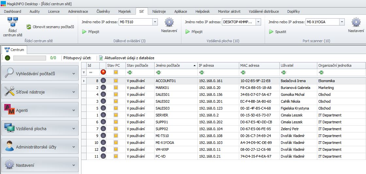Click the green status circle indicator

(8, 58)
